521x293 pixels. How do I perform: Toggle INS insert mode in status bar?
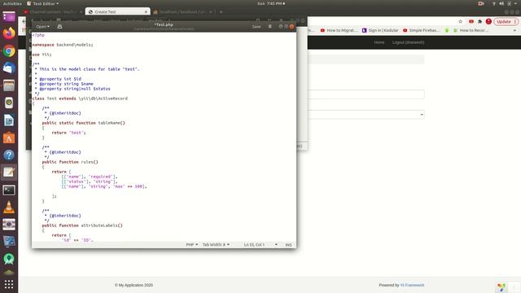pyautogui.click(x=288, y=244)
